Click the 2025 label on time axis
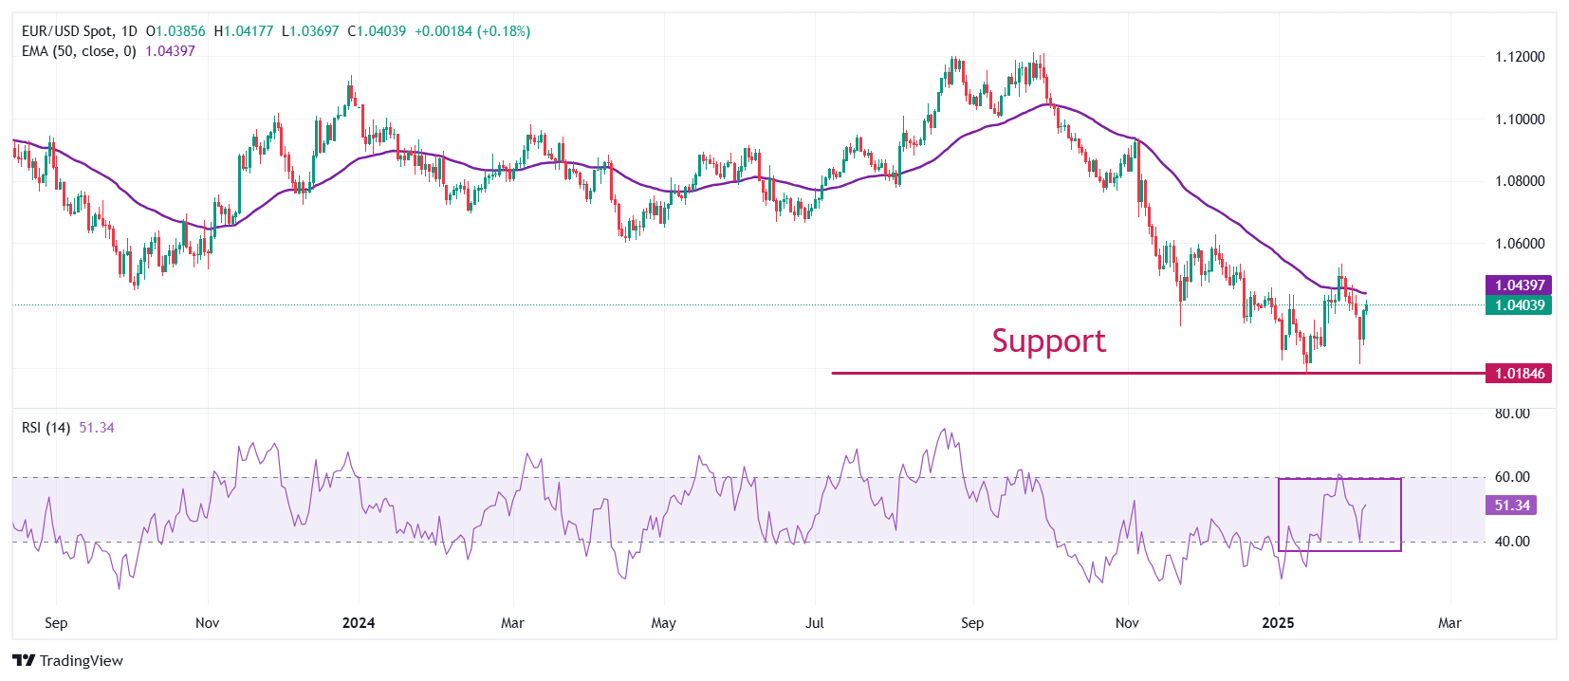This screenshot has height=681, width=1569. 1278,623
